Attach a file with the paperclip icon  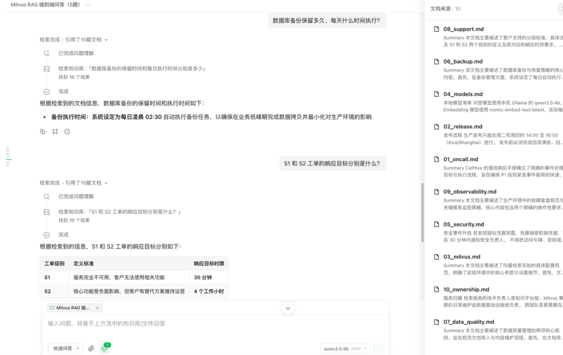click(x=91, y=348)
